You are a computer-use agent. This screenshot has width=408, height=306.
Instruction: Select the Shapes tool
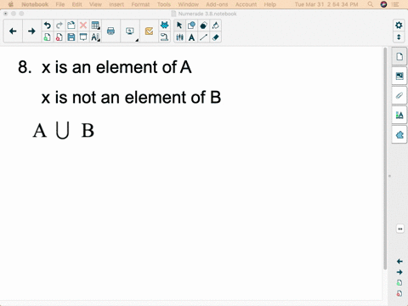tap(191, 25)
